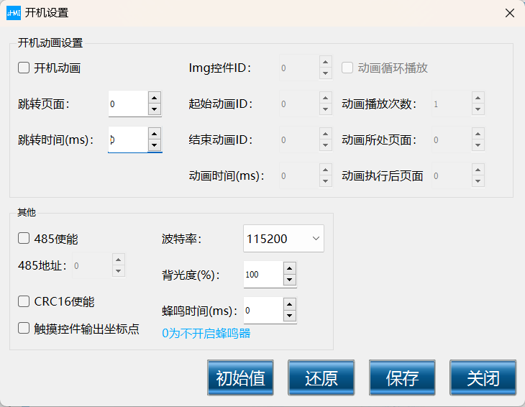Lower 背光度(%) with the down arrow
The width and height of the screenshot is (525, 407).
click(289, 280)
